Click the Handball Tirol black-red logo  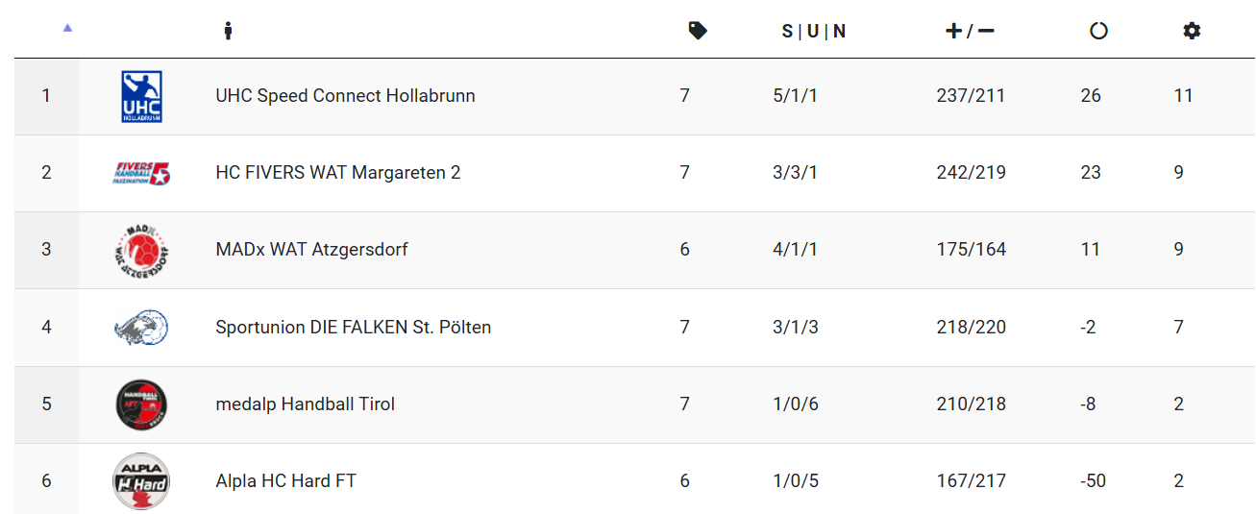tap(141, 404)
